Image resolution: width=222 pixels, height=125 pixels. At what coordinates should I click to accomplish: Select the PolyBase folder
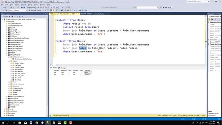coord(11,115)
